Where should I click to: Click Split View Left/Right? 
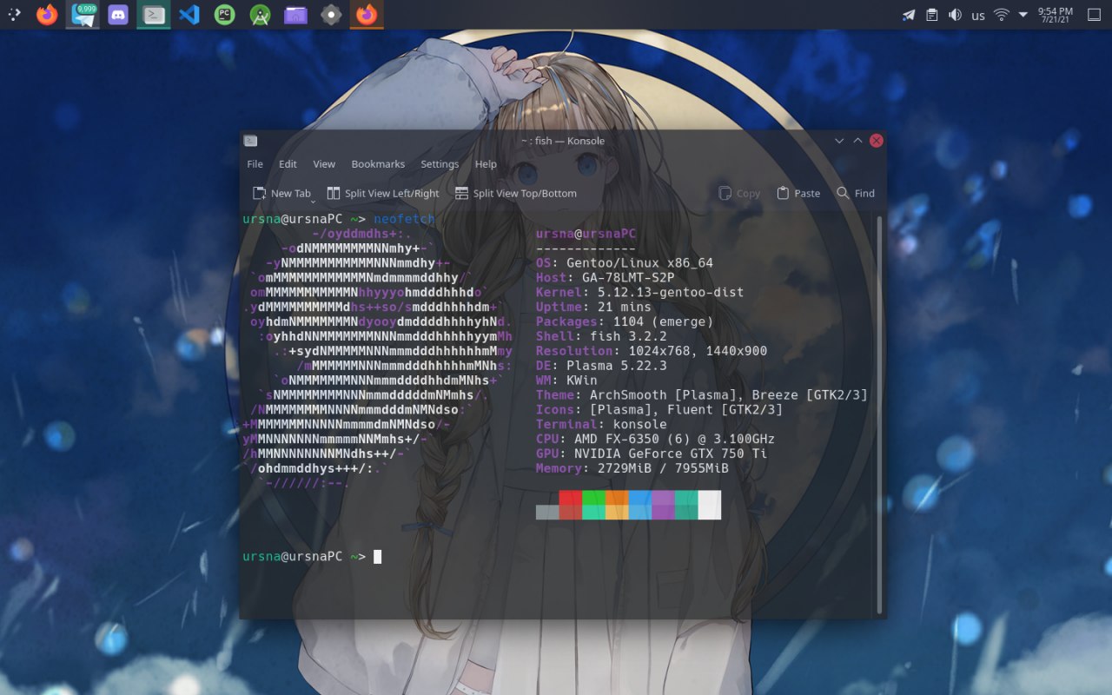(x=383, y=194)
